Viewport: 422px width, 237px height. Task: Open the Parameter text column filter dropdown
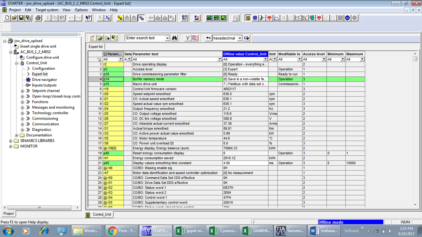coord(220,59)
